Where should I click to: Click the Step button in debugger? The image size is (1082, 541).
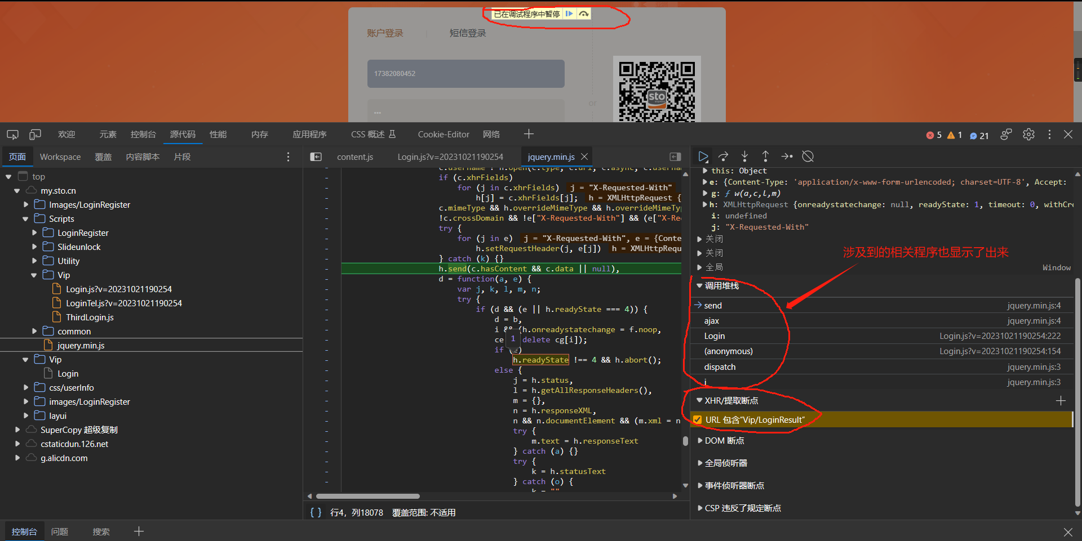coord(787,157)
